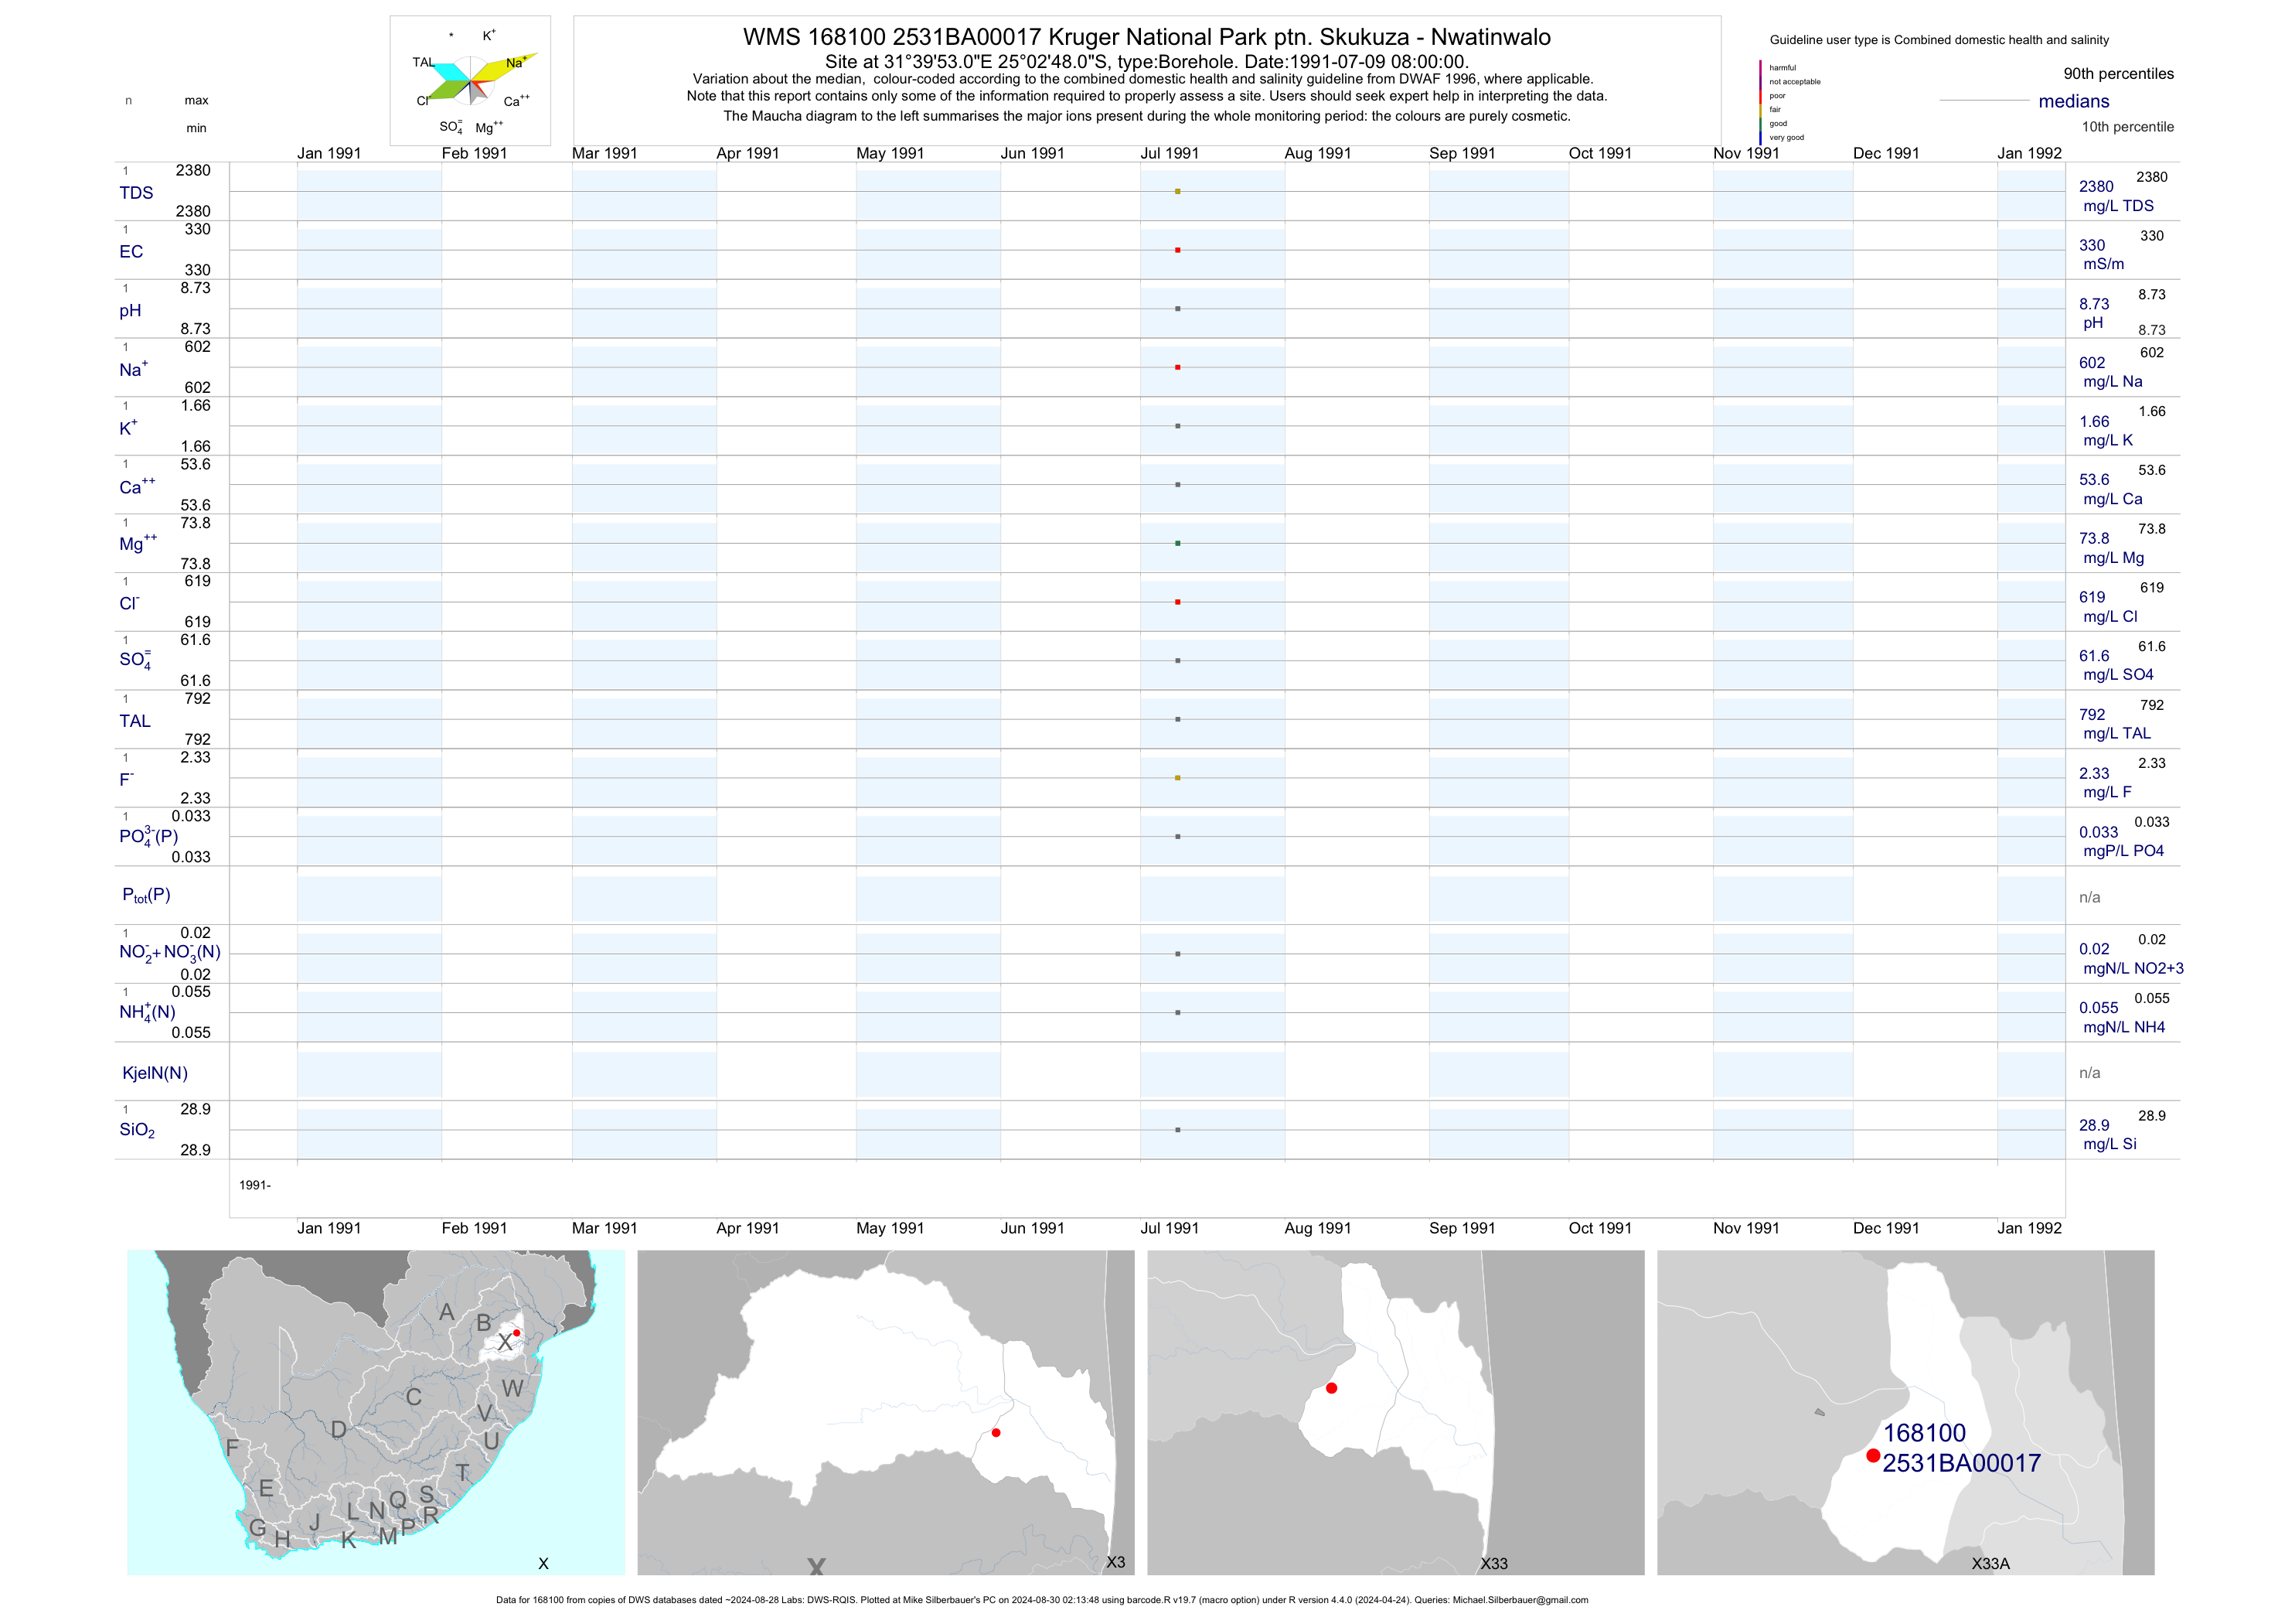Click site label 168100 on X33A map
Viewport: 2295px width, 1624px height.
[x=1924, y=1433]
